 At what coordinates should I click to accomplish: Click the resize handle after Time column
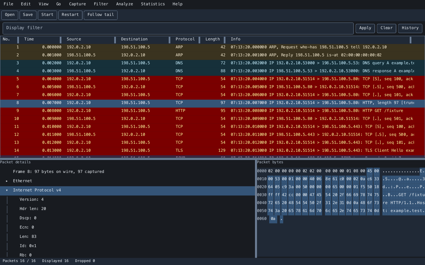coord(60,40)
